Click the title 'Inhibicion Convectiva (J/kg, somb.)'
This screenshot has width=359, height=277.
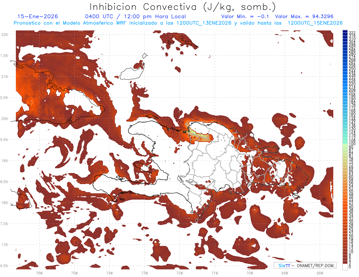(x=183, y=7)
